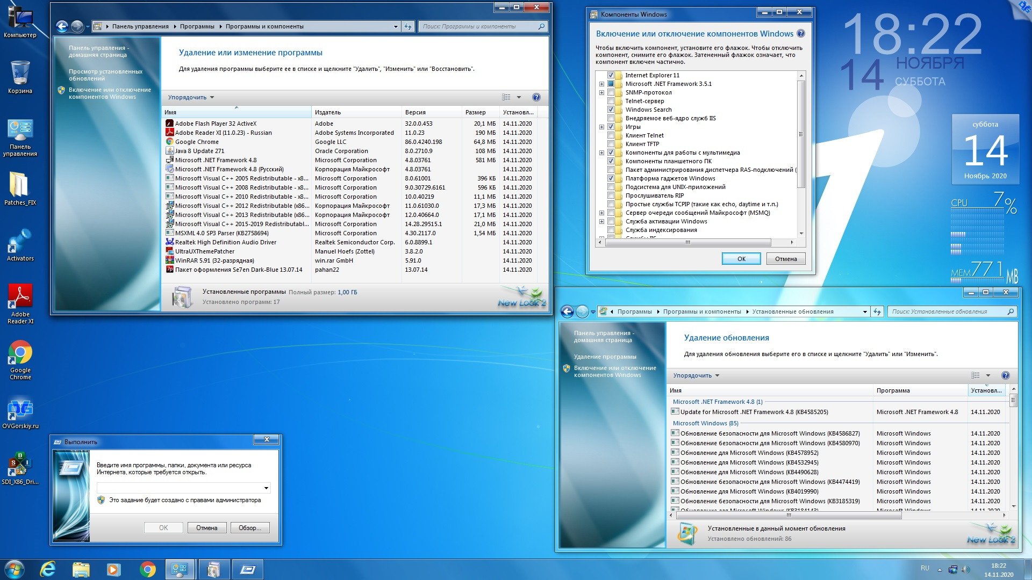
Task: Click vertical scrollbar in Installed Updates list
Action: tap(1014, 400)
